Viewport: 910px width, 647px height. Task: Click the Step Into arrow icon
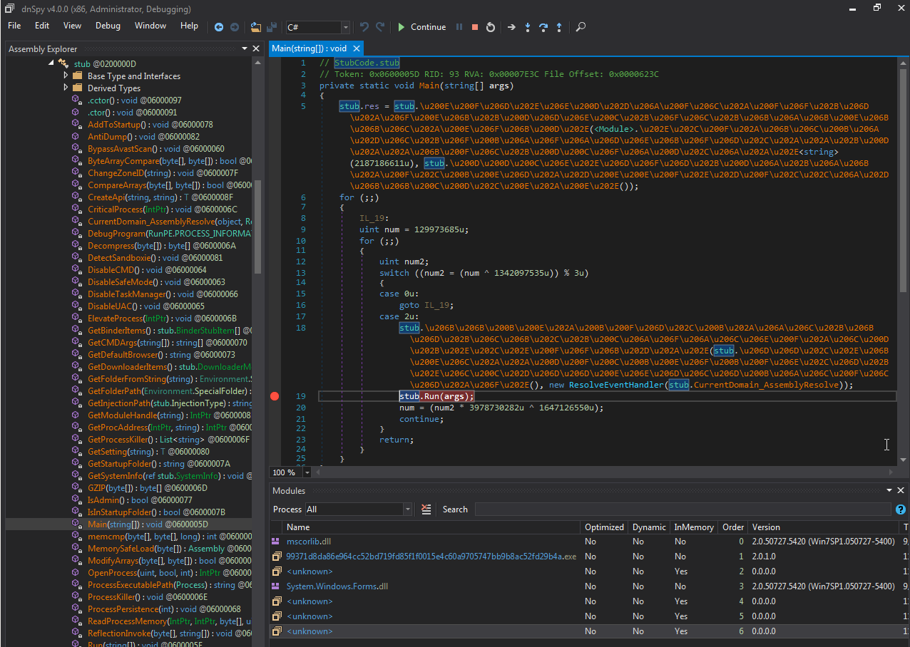(x=528, y=27)
